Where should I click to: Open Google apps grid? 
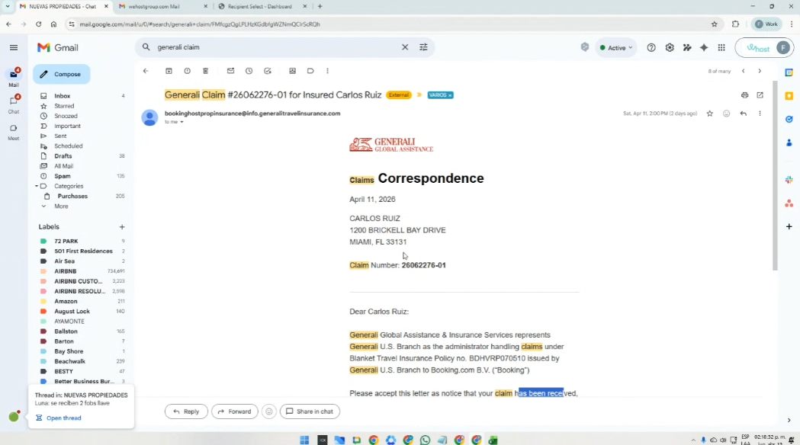click(721, 47)
